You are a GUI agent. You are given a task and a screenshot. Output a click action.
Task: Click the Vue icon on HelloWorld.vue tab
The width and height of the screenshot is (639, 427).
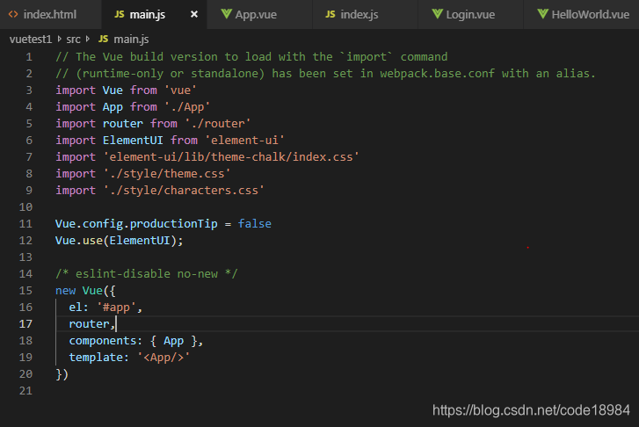click(543, 14)
